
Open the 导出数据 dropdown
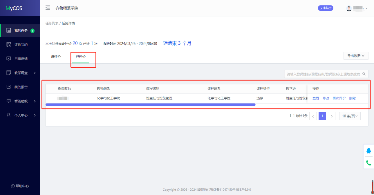pyautogui.click(x=356, y=56)
